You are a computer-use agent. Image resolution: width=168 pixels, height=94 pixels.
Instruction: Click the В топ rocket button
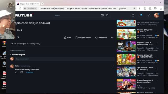[x=67, y=38]
